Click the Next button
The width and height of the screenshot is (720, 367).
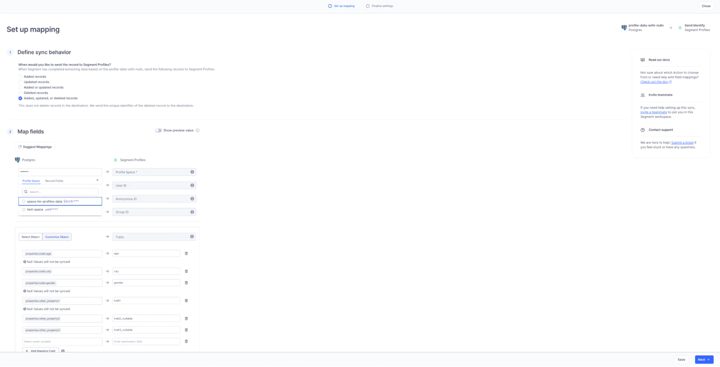tap(704, 360)
